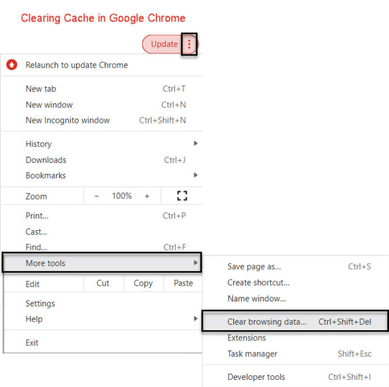Choose Save page as... in submenu
Screen dimensions: 389x387
tap(295, 266)
